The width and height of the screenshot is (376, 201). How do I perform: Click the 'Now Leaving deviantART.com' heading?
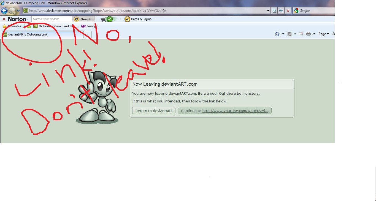[x=165, y=84]
